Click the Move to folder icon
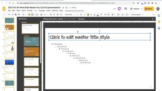Viewport: 162px width, 91px height. point(67,8)
